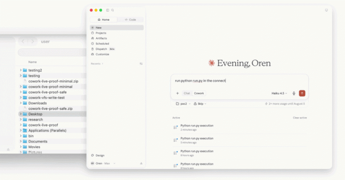Click the Finder forward arrow
Viewport: 345px width, 180px height.
(x=32, y=41)
